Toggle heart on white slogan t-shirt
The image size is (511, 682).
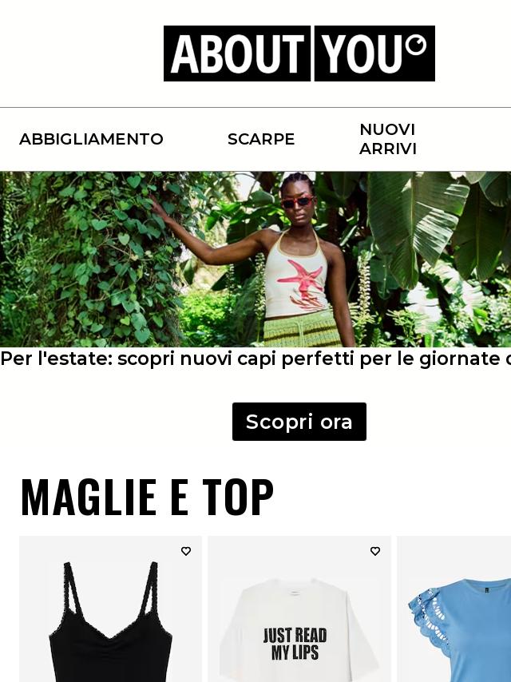click(375, 551)
